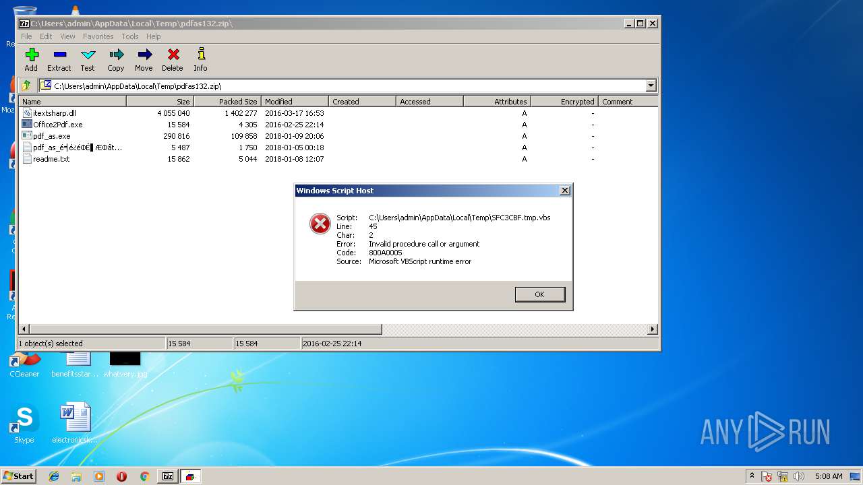
Task: Sort by Name column header
Action: [72, 102]
